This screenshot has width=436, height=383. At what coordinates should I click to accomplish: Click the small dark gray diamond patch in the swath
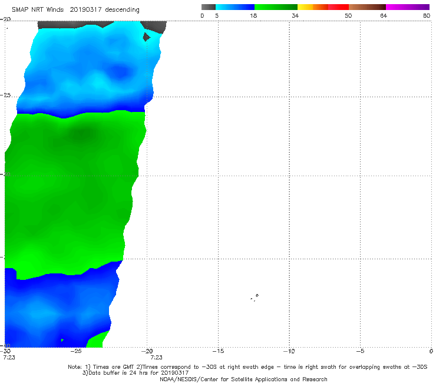tap(147, 37)
